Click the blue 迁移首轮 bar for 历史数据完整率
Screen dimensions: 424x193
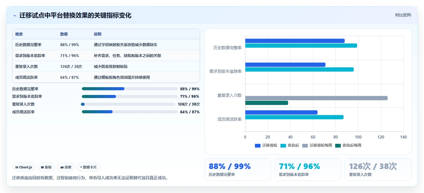pos(295,41)
